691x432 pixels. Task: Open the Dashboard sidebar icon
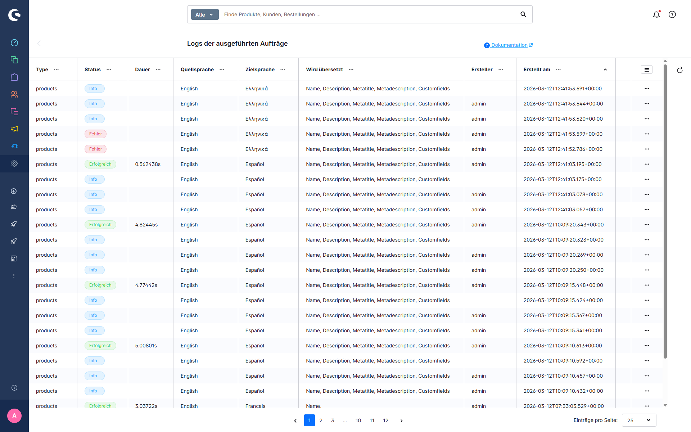pos(14,42)
